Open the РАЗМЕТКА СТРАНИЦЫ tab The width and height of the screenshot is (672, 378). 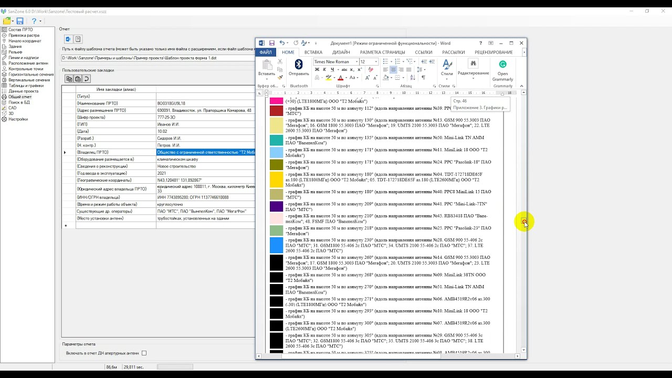tap(382, 52)
